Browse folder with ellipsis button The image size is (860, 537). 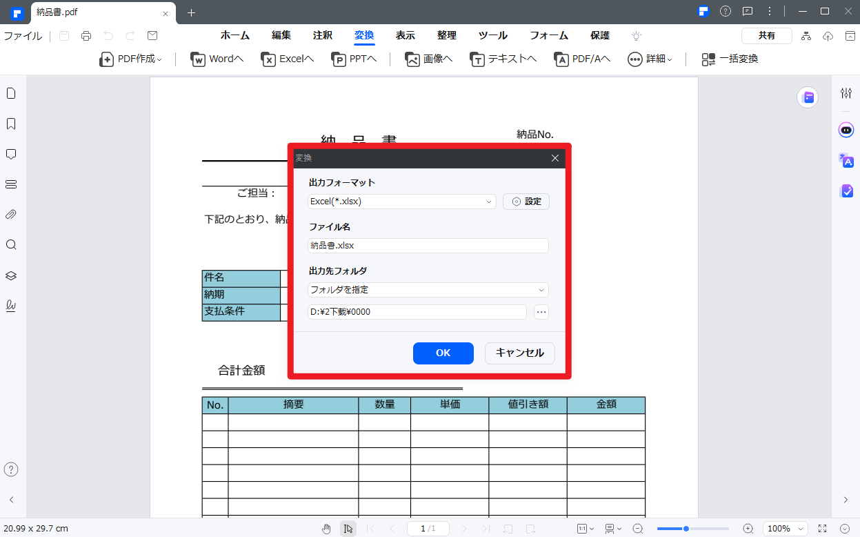click(541, 312)
